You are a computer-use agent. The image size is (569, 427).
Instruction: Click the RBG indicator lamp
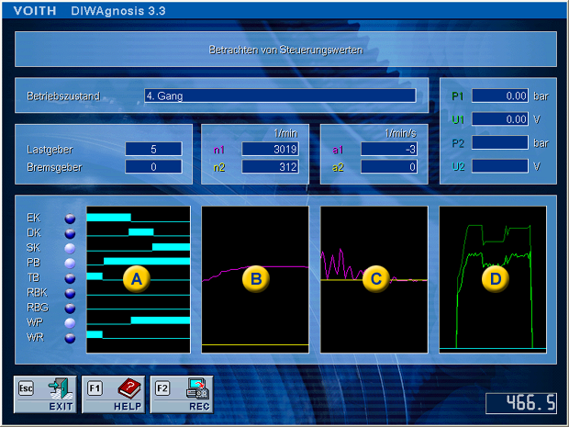[70, 308]
